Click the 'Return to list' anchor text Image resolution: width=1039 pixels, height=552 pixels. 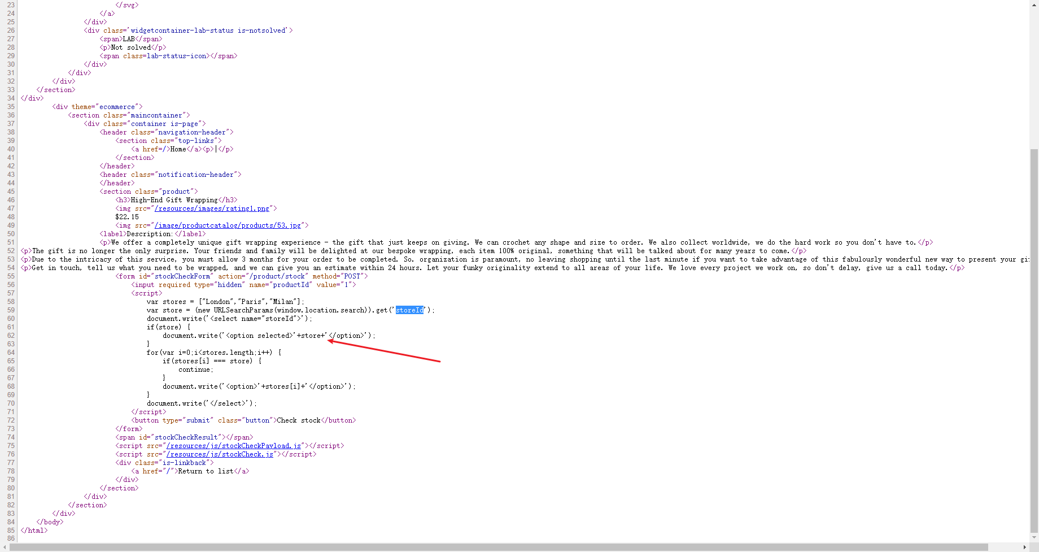coord(205,471)
